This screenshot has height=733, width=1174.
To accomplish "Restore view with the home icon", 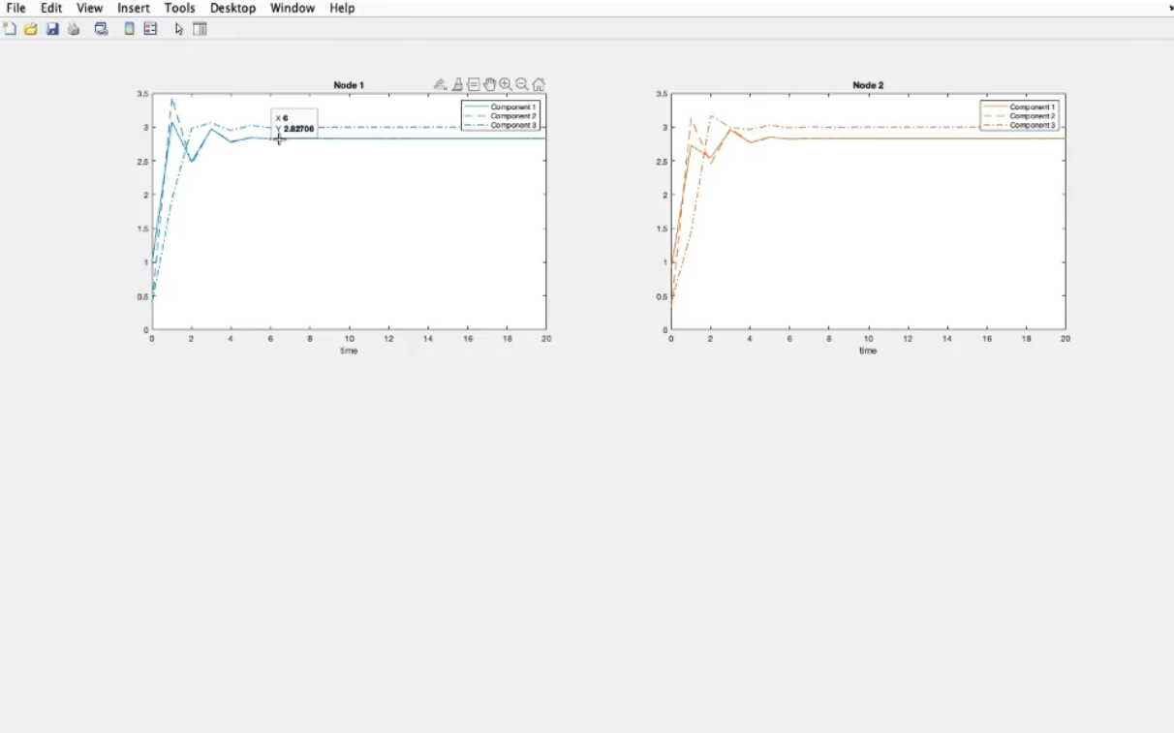I will pos(539,85).
